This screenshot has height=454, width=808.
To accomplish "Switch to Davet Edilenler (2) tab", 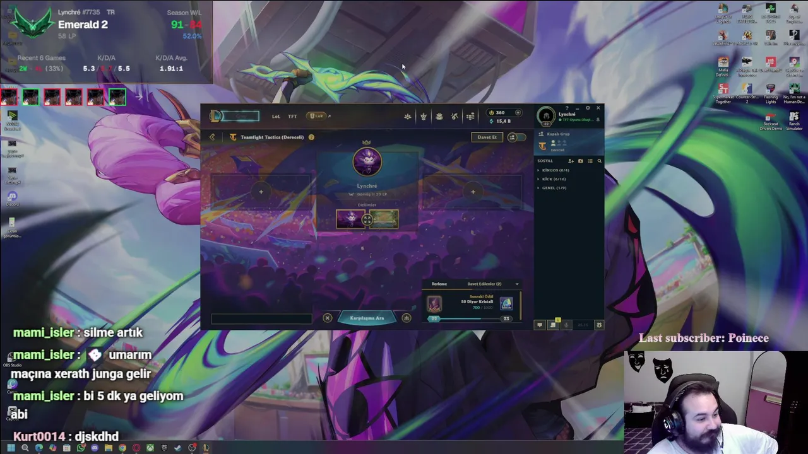I will click(484, 284).
